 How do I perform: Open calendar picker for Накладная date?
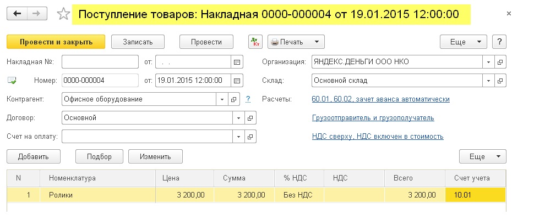coord(237,62)
